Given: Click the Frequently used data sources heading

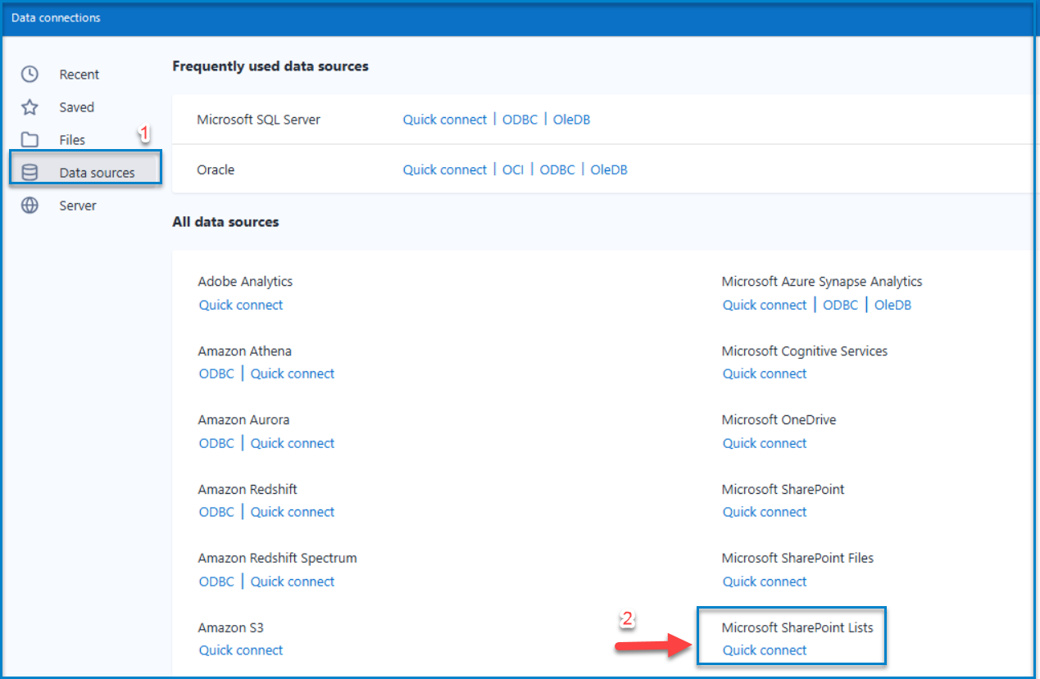Looking at the screenshot, I should tap(270, 66).
